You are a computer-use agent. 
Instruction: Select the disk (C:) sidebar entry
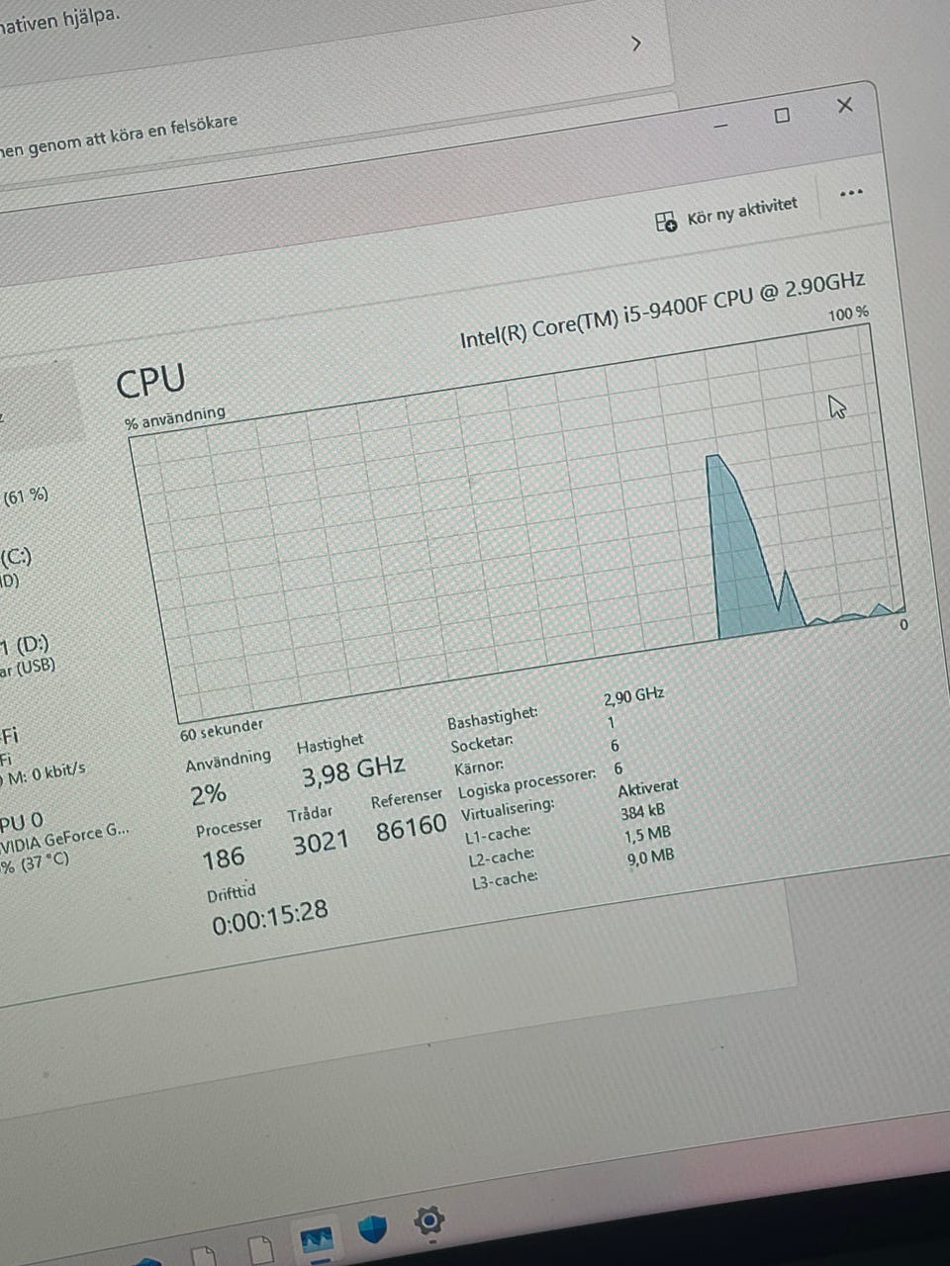17,567
